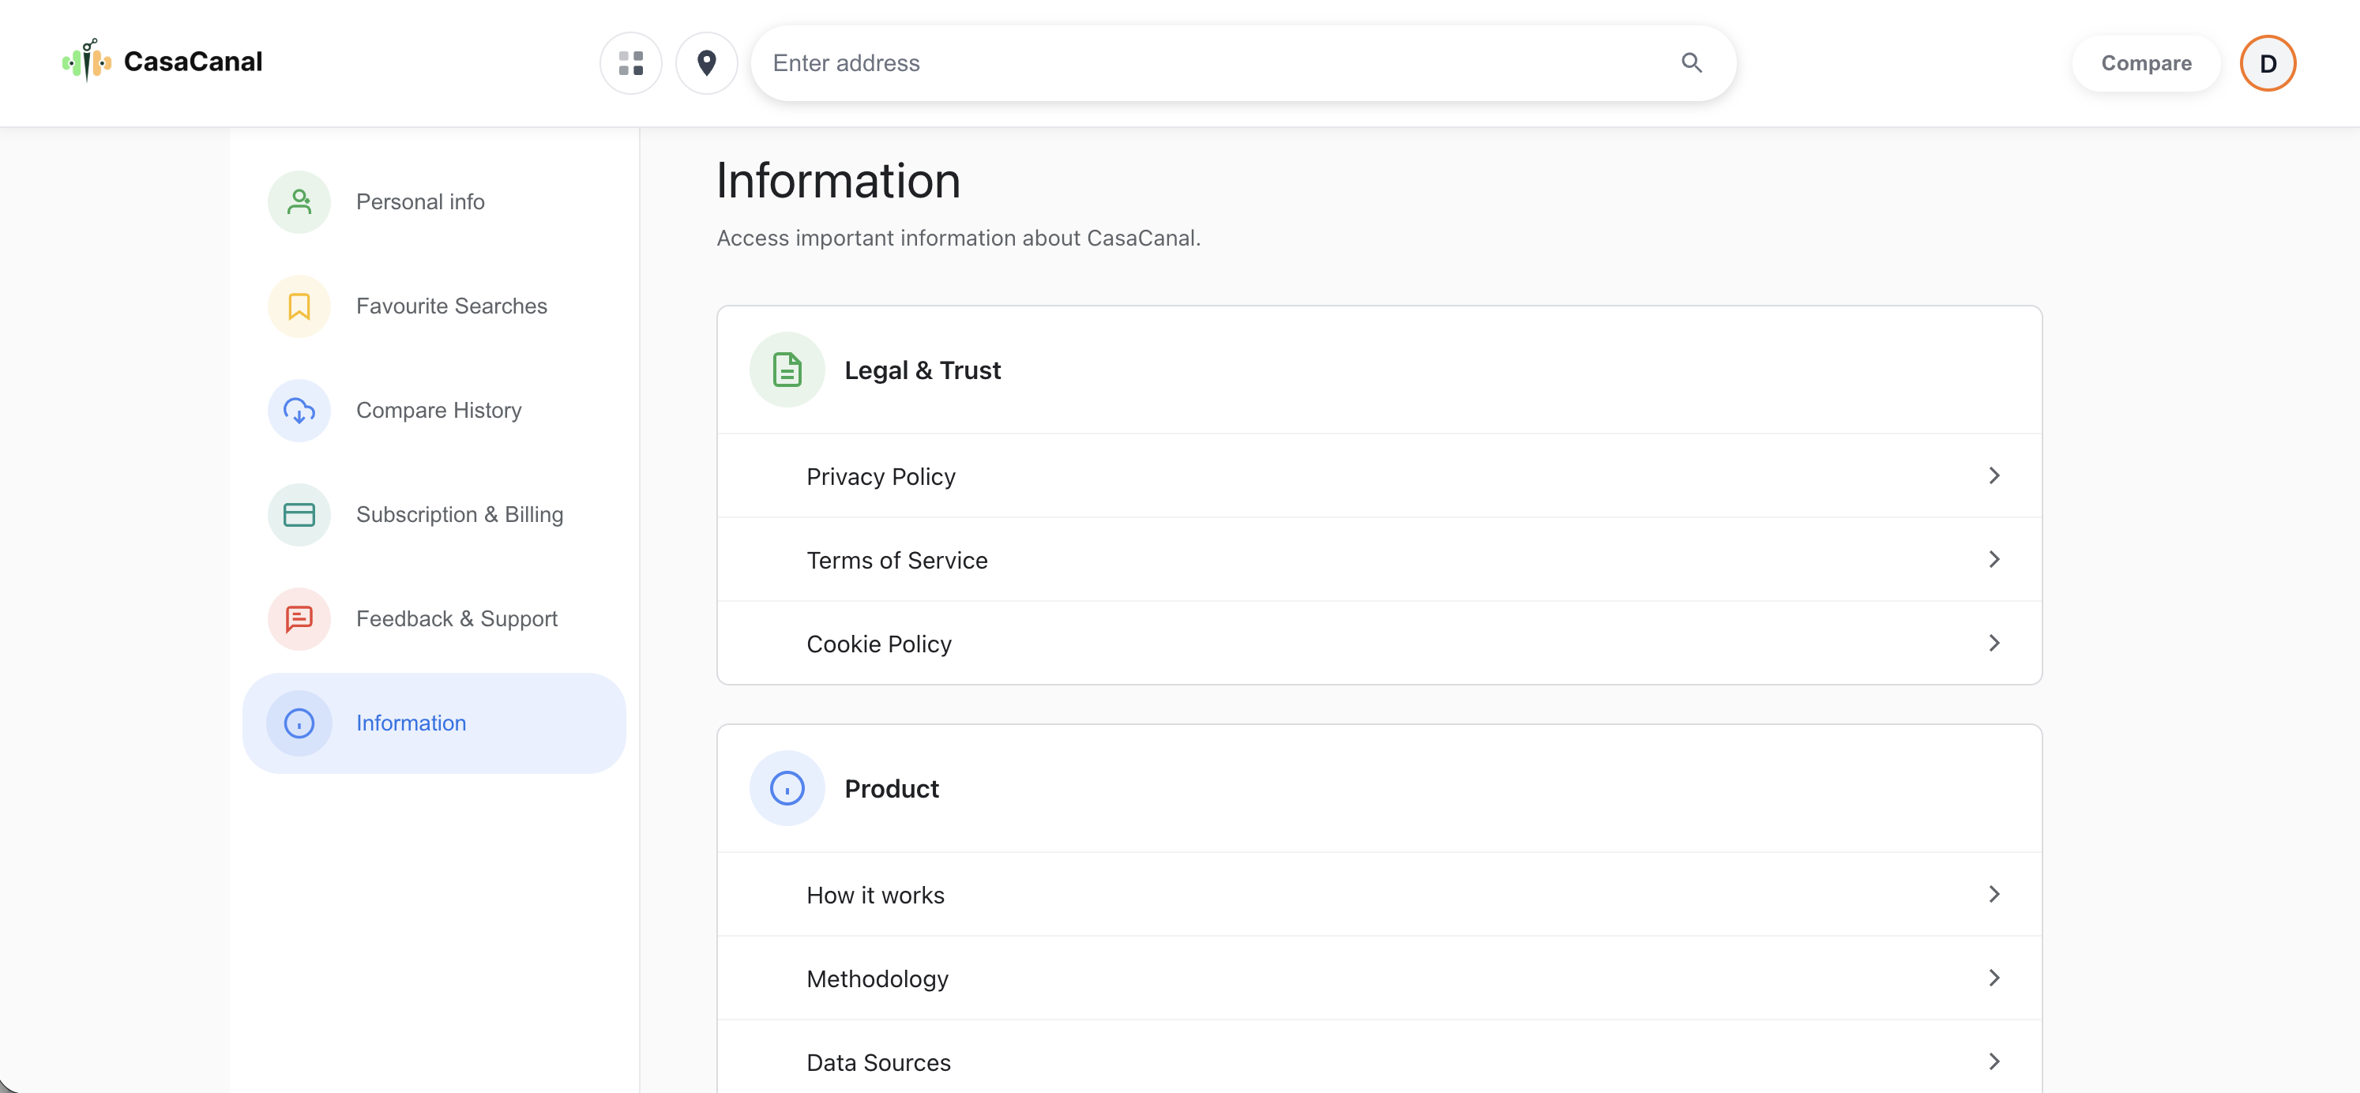Click the Personal info person icon
Viewport: 2360px width, 1093px height.
(x=299, y=201)
